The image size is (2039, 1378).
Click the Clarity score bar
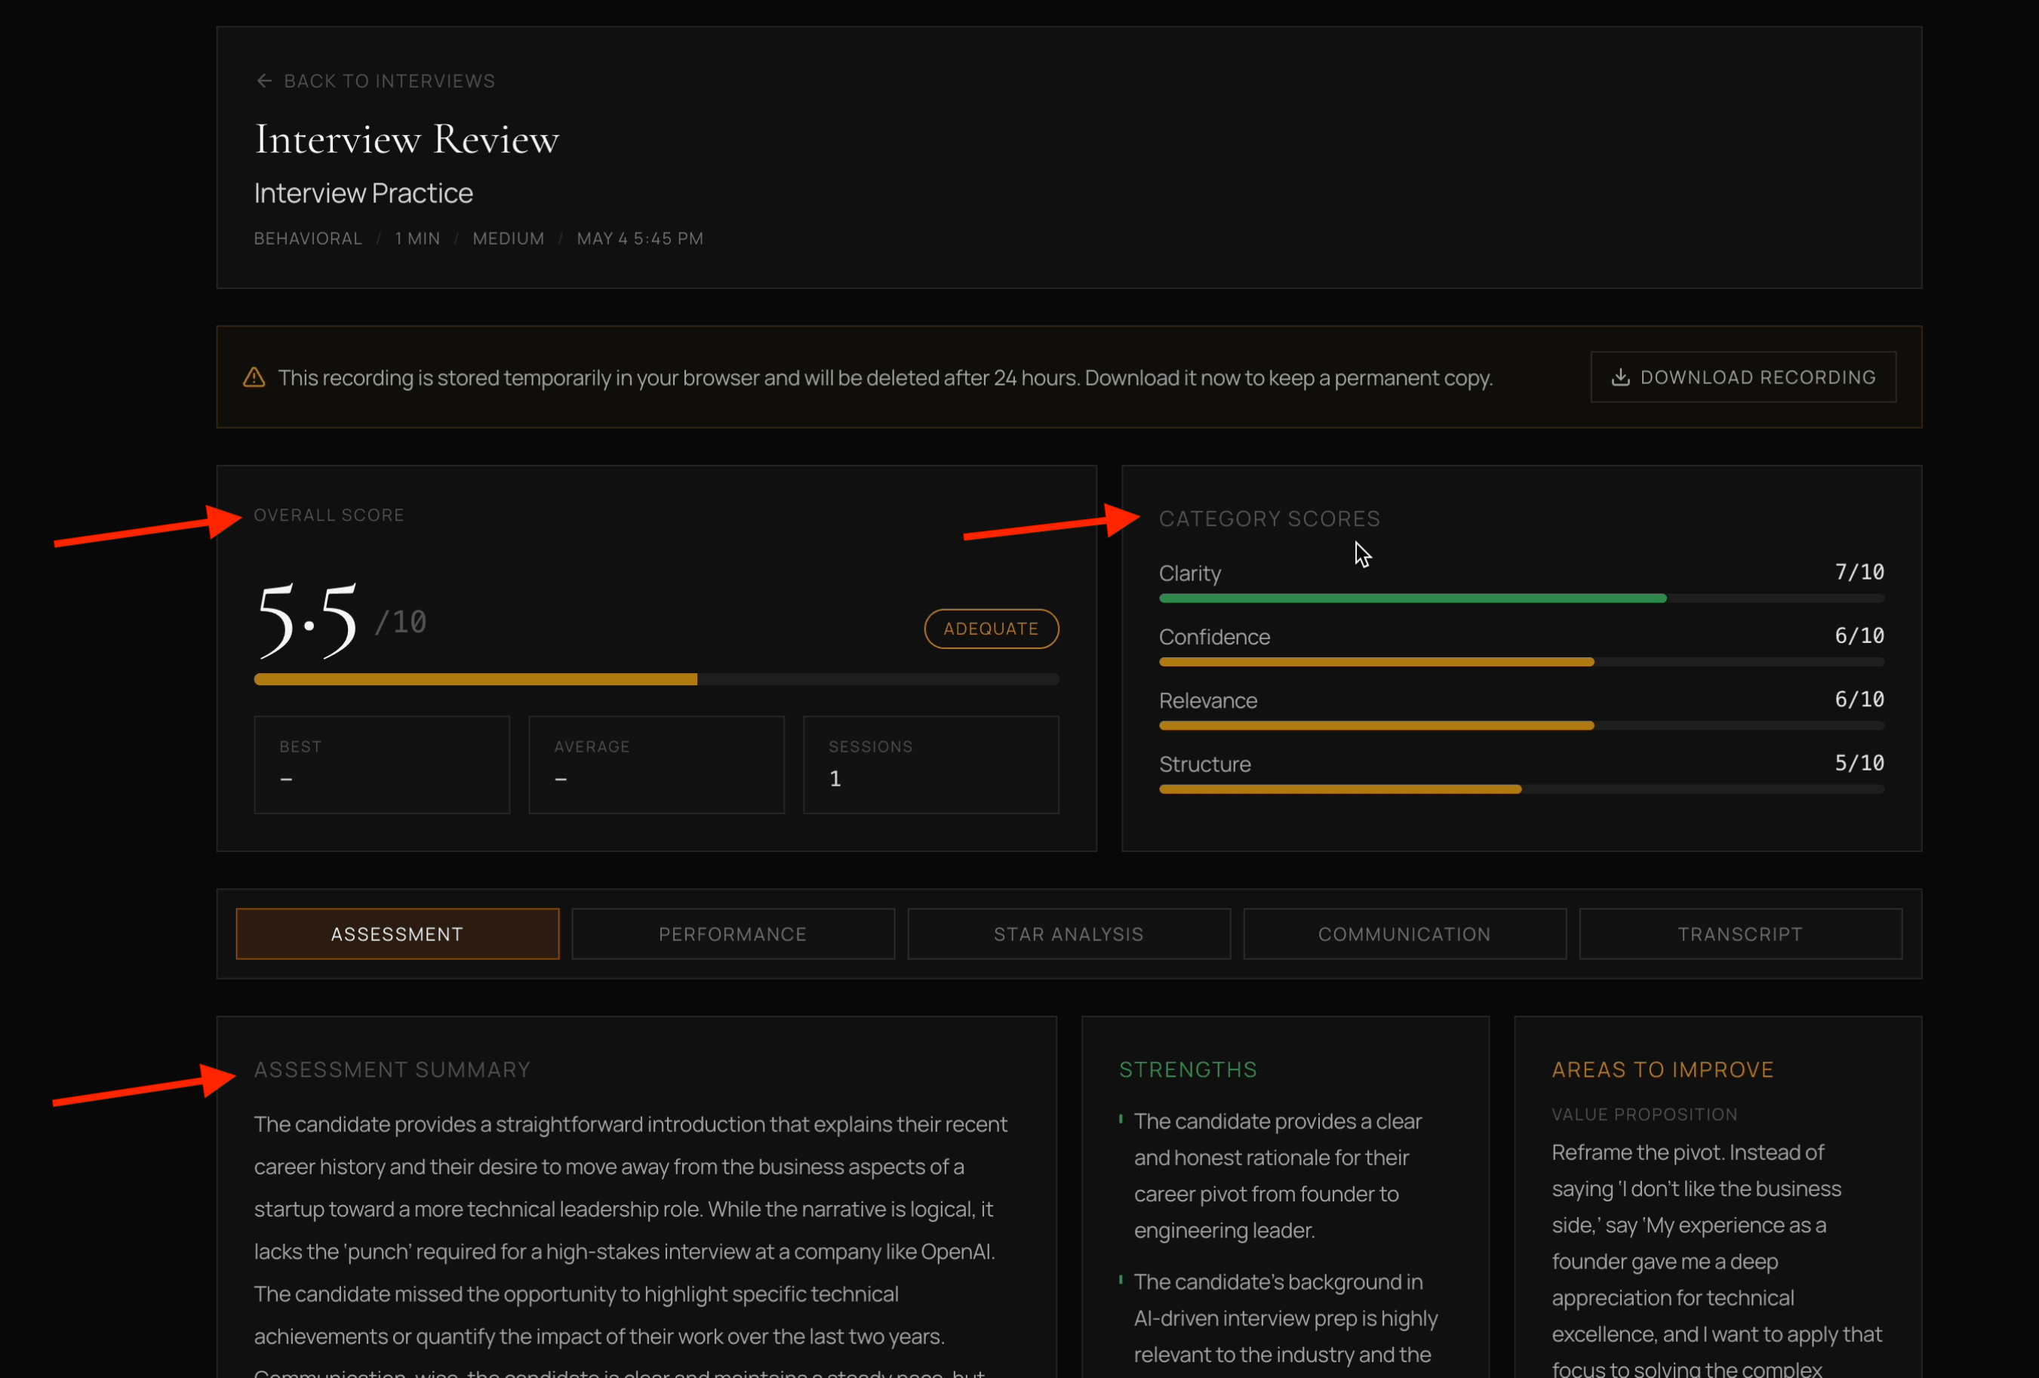point(1521,598)
